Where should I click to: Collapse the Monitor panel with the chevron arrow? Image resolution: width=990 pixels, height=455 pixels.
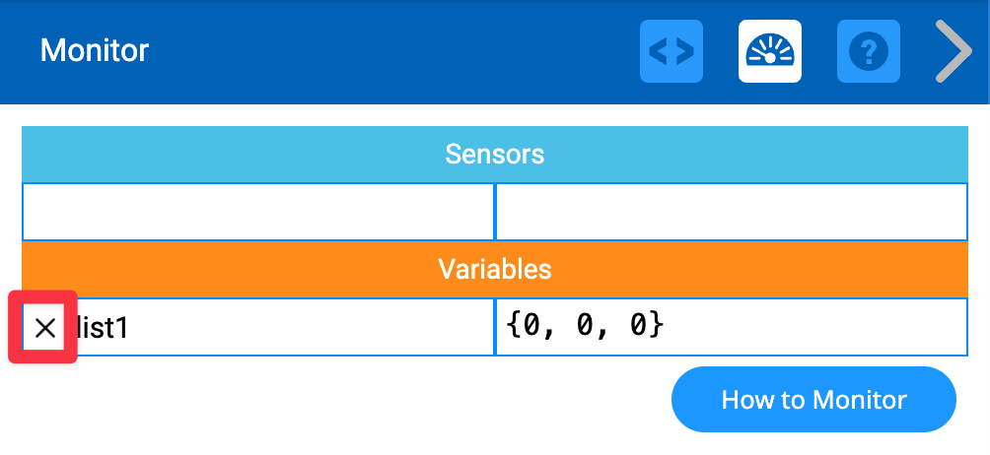pyautogui.click(x=953, y=51)
